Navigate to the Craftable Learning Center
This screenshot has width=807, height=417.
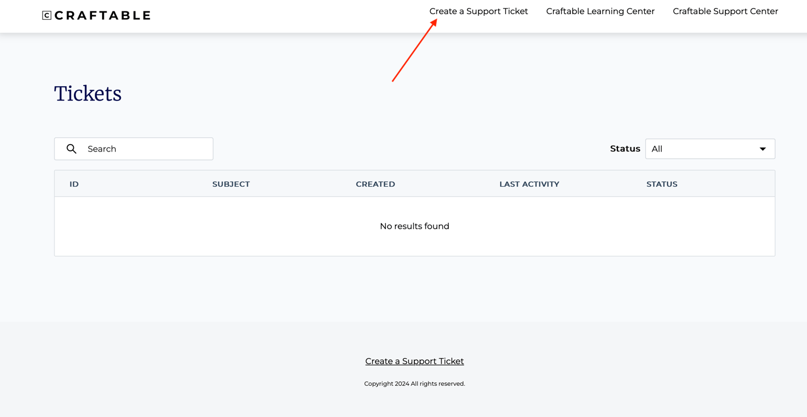pos(600,11)
